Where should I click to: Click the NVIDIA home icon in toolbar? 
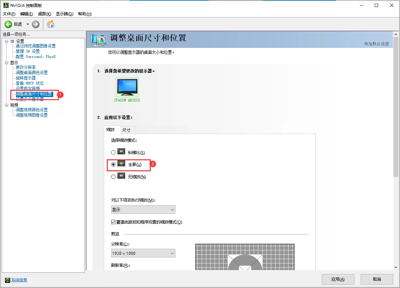pyautogui.click(x=50, y=24)
